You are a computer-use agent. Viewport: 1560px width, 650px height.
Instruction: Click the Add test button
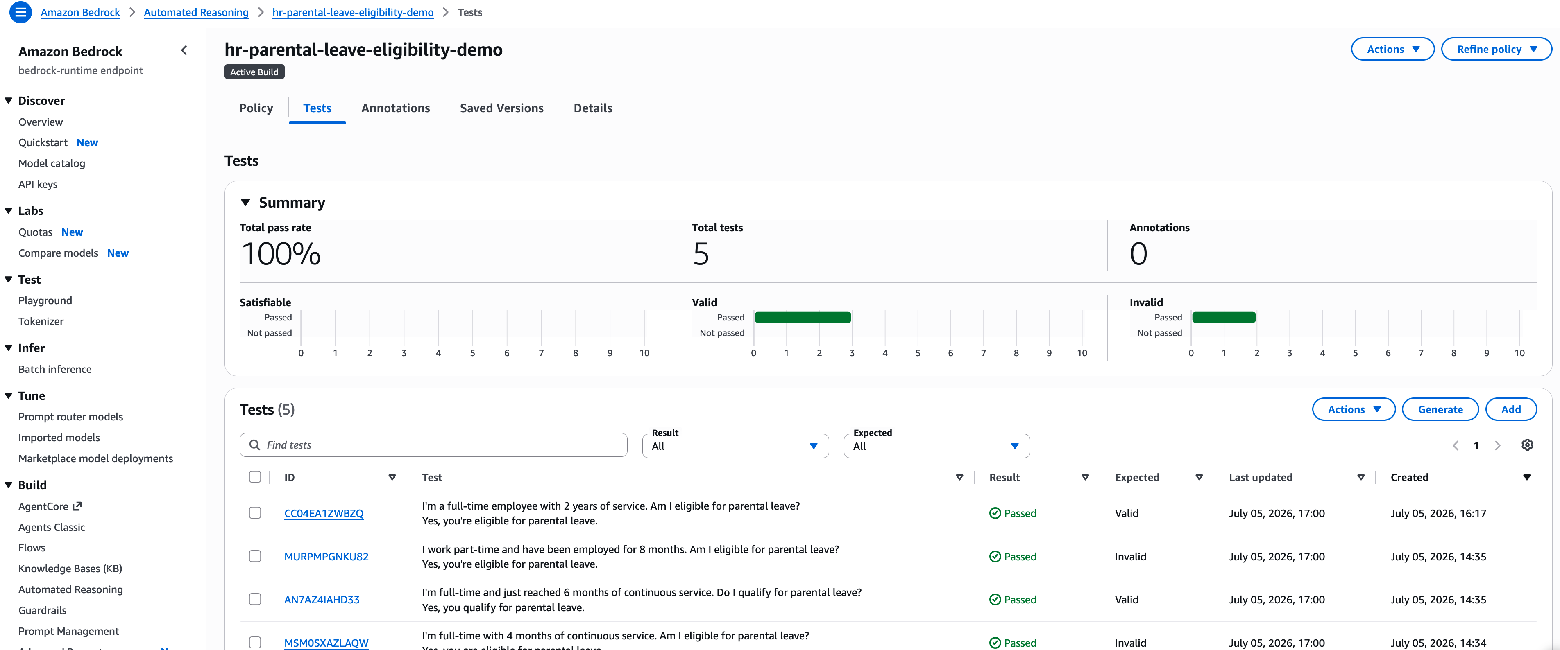tap(1511, 409)
